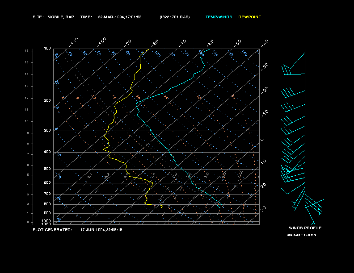
Task: Click the '-10' temperature label on right edge
Action: (265, 113)
